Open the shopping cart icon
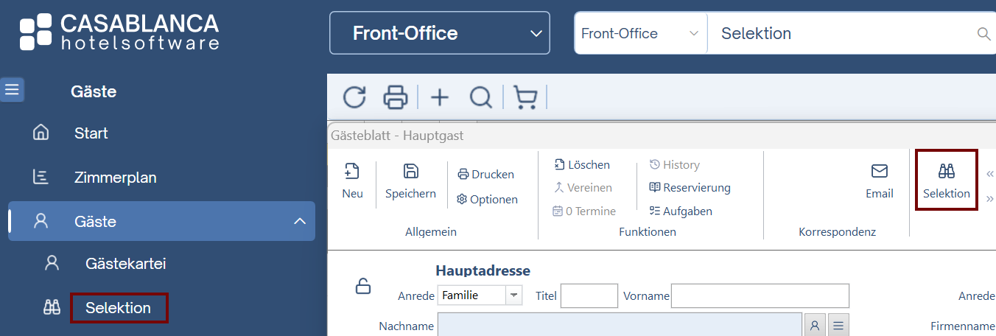Viewport: 996px width, 336px height. click(525, 97)
